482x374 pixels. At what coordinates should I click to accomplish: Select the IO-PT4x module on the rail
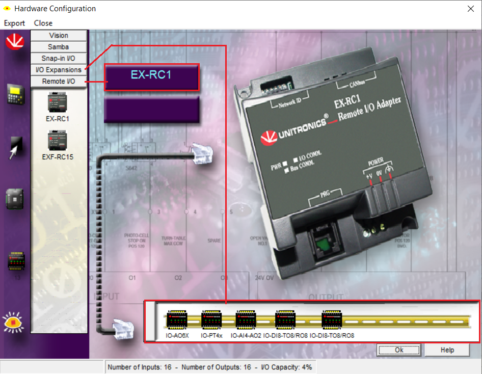coord(211,320)
